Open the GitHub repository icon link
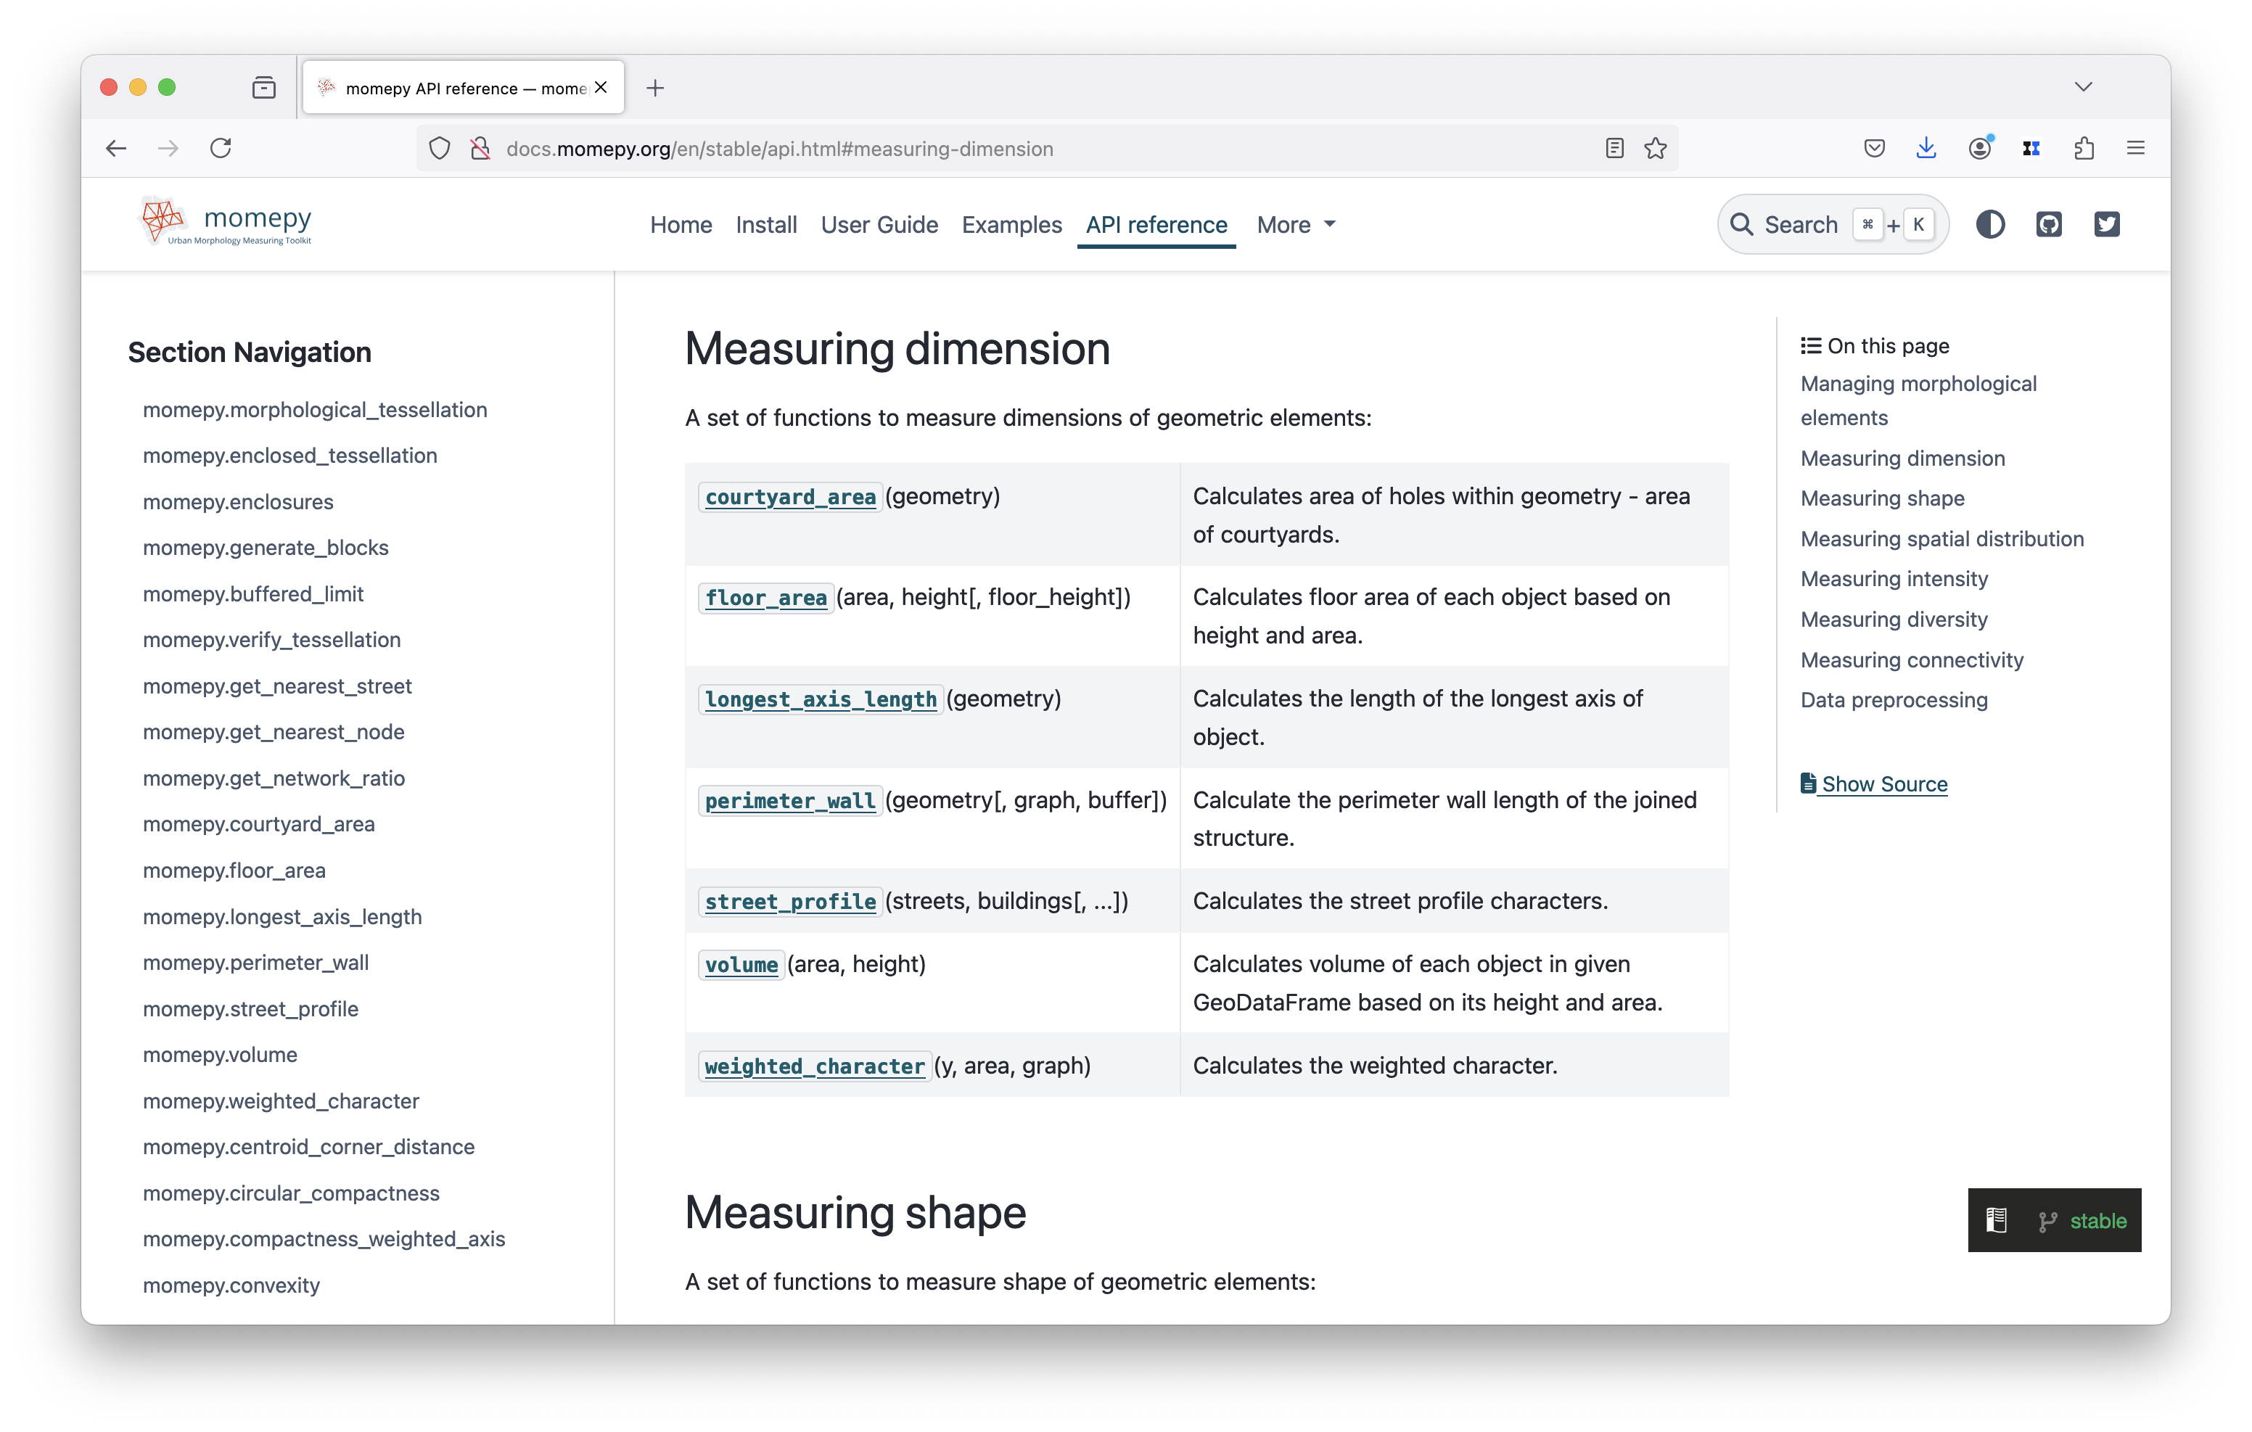This screenshot has width=2252, height=1432. (x=2048, y=224)
